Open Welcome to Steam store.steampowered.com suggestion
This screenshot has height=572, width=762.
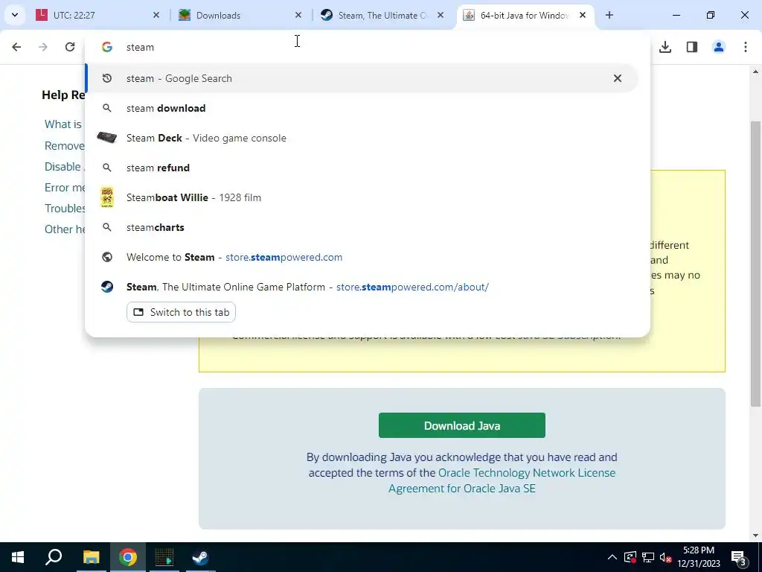point(362,257)
